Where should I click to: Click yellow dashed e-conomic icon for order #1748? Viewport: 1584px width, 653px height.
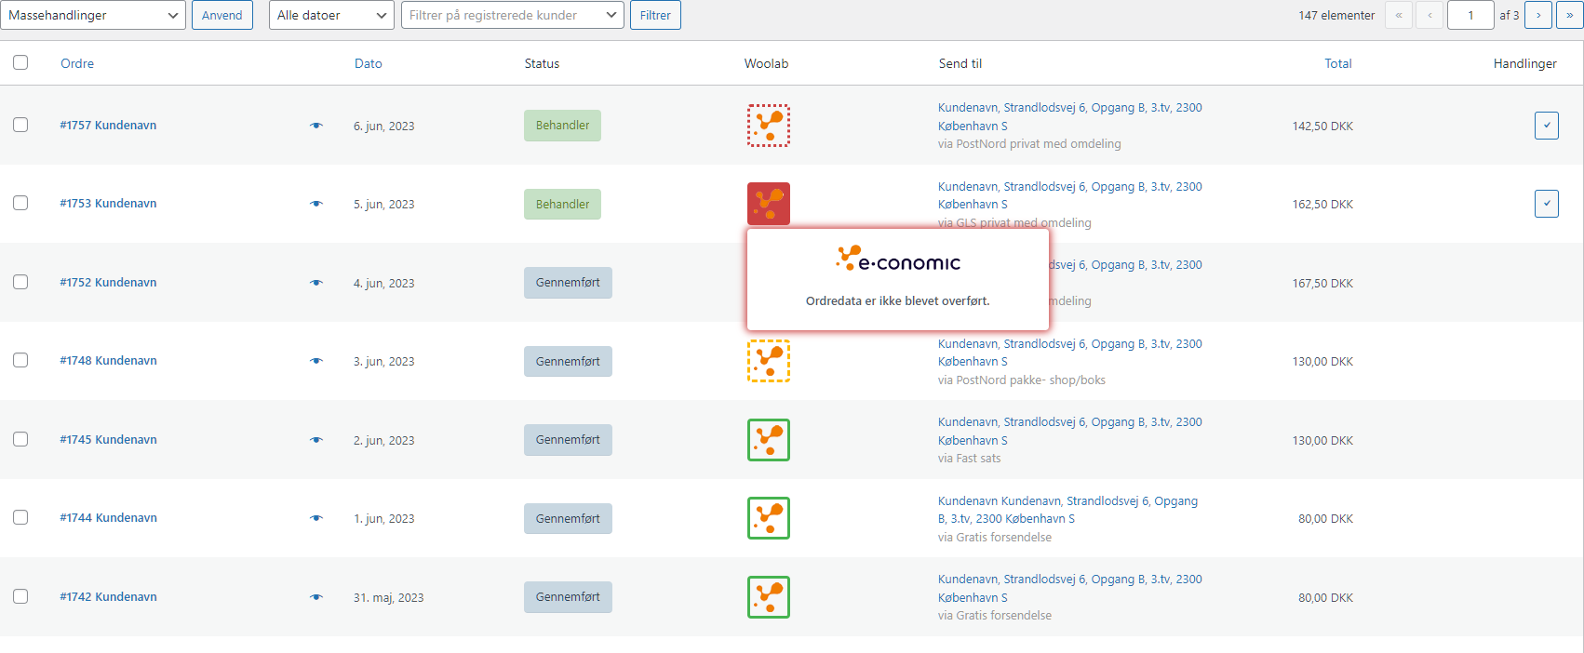coord(768,361)
